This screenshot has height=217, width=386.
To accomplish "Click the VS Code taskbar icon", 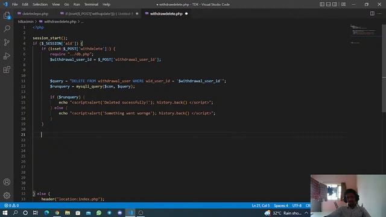I will 130,213.
